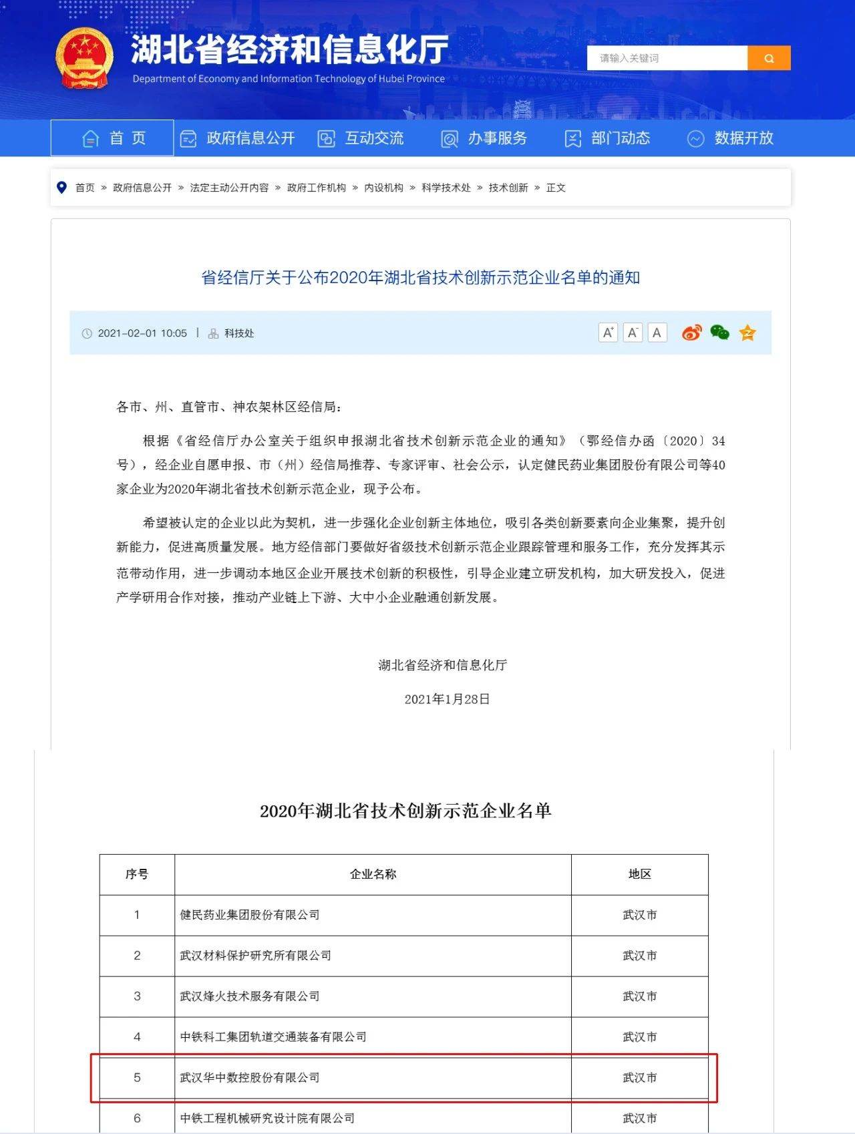Screen dimensions: 855x1134
Task: Click the article title heading
Action: coord(421,278)
